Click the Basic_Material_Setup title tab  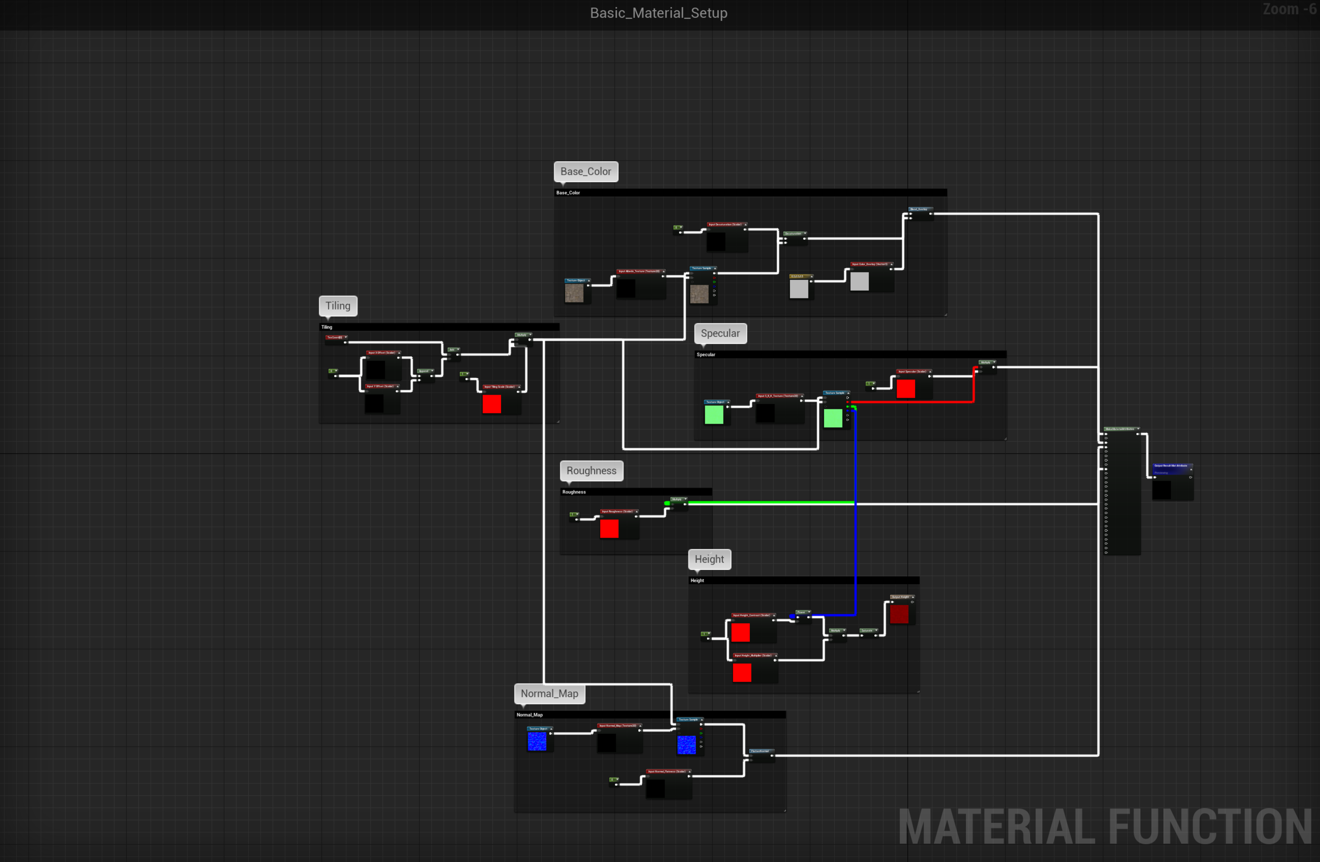(x=659, y=13)
